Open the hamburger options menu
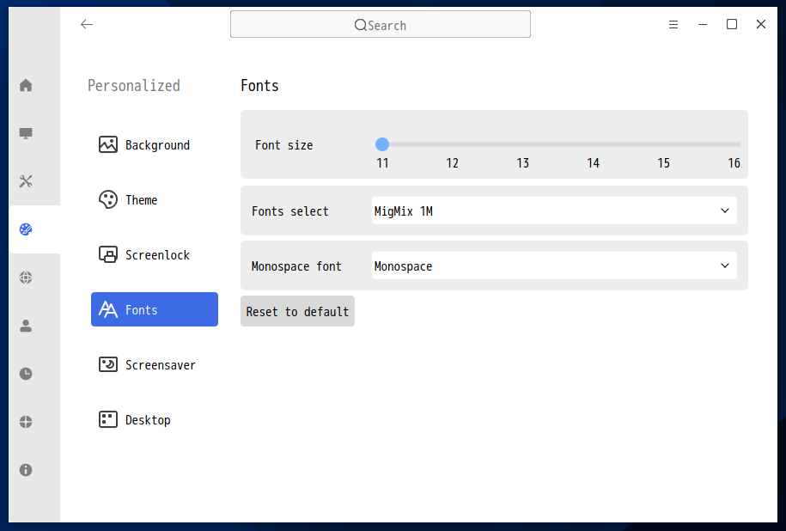786x531 pixels. (x=673, y=24)
